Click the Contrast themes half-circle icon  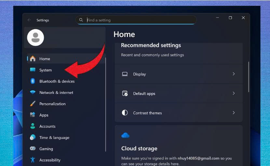click(x=125, y=113)
